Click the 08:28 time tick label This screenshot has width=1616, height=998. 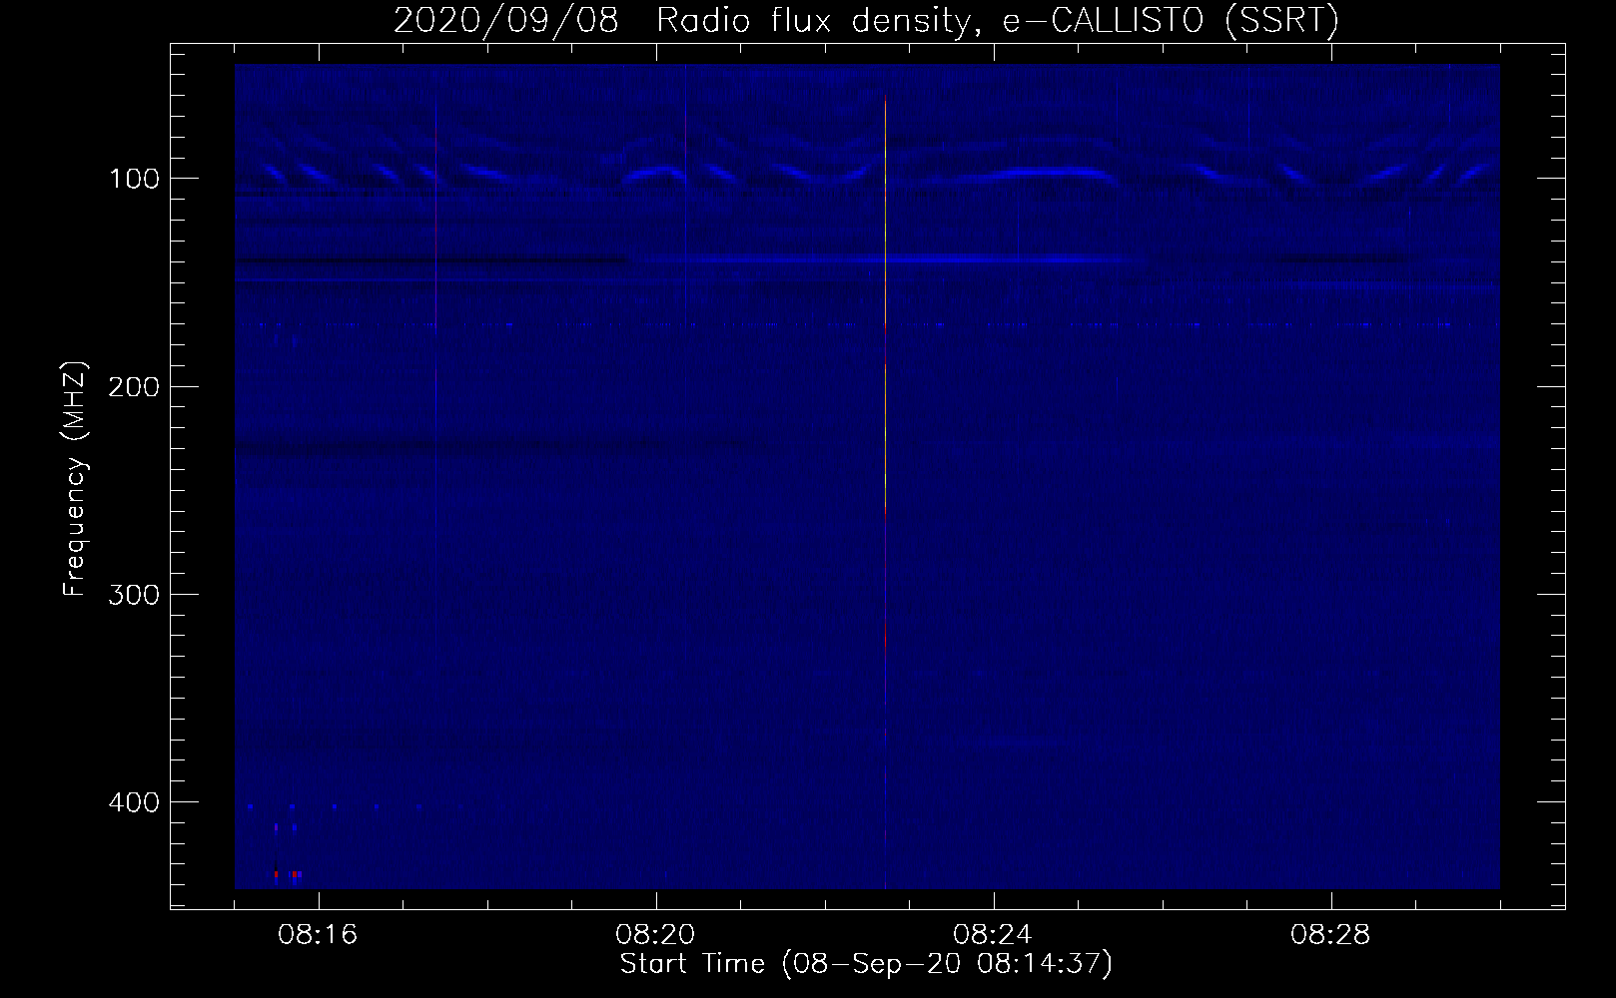(x=1331, y=935)
